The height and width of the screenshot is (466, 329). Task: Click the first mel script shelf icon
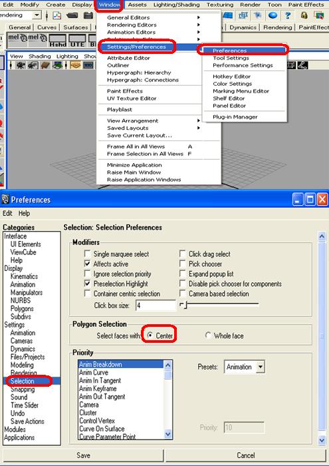point(17,40)
